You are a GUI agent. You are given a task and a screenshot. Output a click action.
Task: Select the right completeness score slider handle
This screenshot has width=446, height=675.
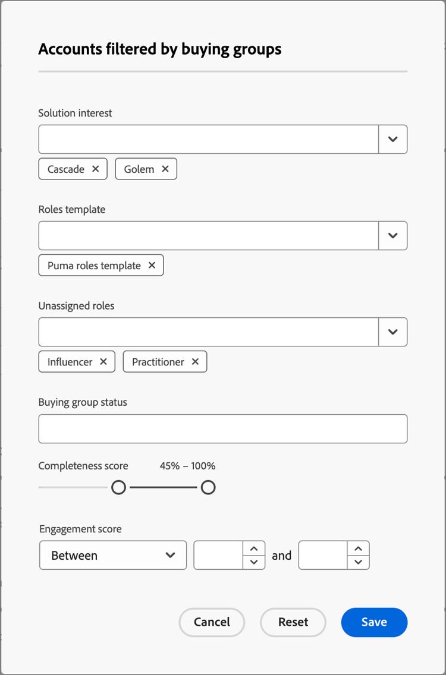208,487
